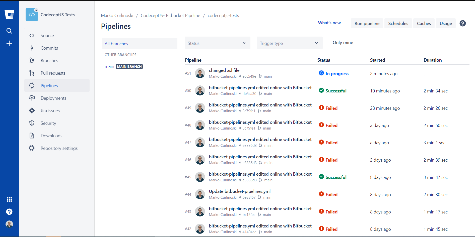Viewport: 475px width, 237px height.
Task: Click '28 minutes ago' started time
Action: pos(385,108)
